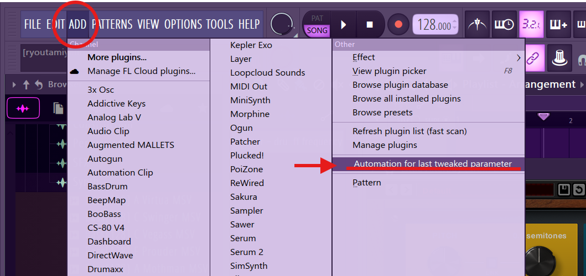Select More plugins... in the menu
This screenshot has height=276, width=586.
pyautogui.click(x=117, y=57)
